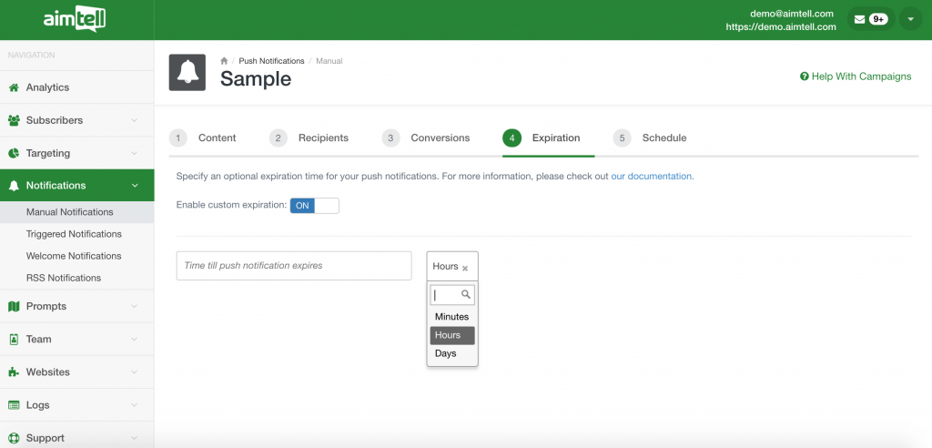The height and width of the screenshot is (448, 932).
Task: Open Help With Campaigns link
Action: coord(856,76)
